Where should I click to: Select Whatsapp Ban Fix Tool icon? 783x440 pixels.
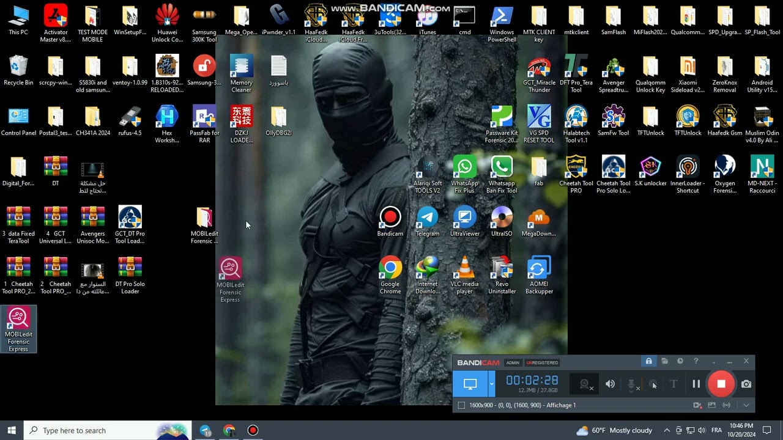pyautogui.click(x=502, y=175)
